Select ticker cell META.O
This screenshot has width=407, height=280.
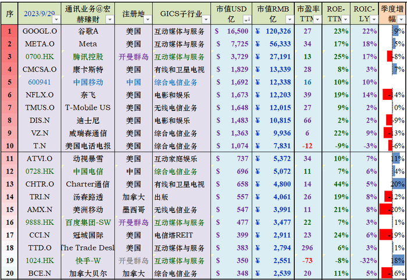point(40,44)
